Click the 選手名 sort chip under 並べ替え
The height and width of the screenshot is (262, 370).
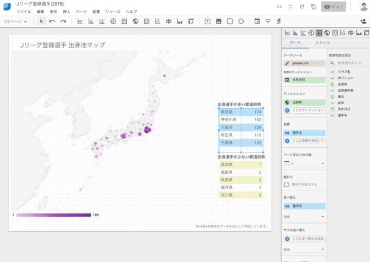pyautogui.click(x=304, y=206)
